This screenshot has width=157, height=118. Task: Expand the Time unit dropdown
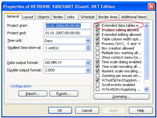click(x=88, y=41)
